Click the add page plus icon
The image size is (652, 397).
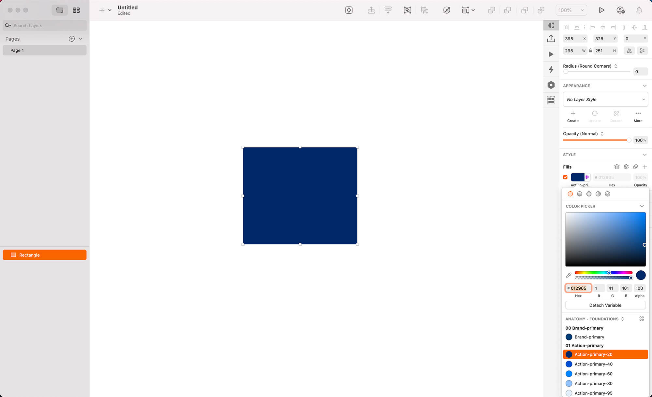coord(72,39)
